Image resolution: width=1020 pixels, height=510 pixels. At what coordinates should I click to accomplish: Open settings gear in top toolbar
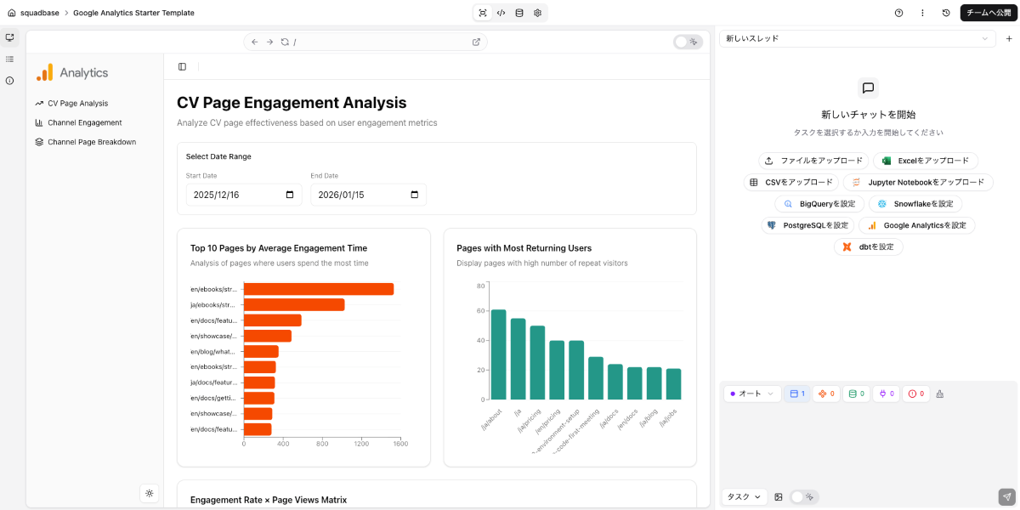click(x=538, y=13)
